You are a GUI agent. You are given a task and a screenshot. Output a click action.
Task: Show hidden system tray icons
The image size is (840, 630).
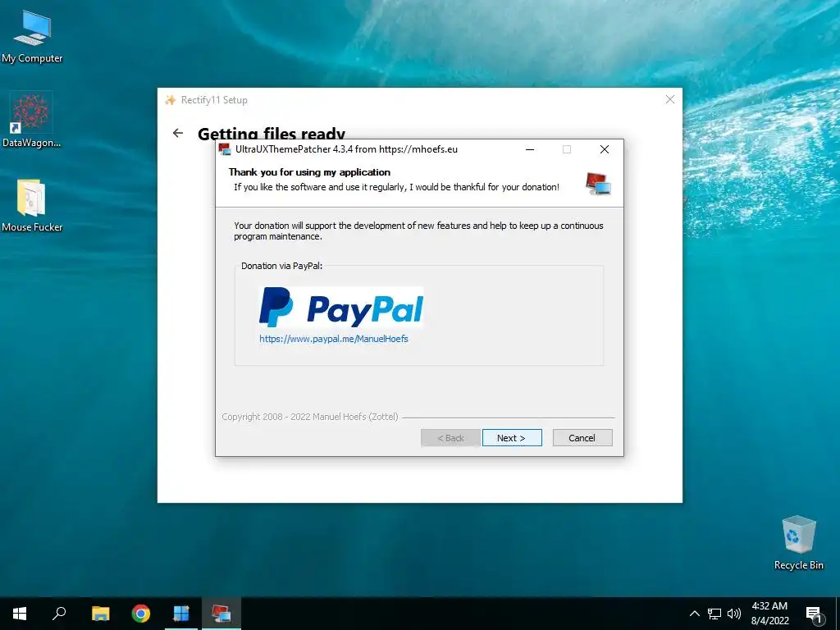point(694,614)
